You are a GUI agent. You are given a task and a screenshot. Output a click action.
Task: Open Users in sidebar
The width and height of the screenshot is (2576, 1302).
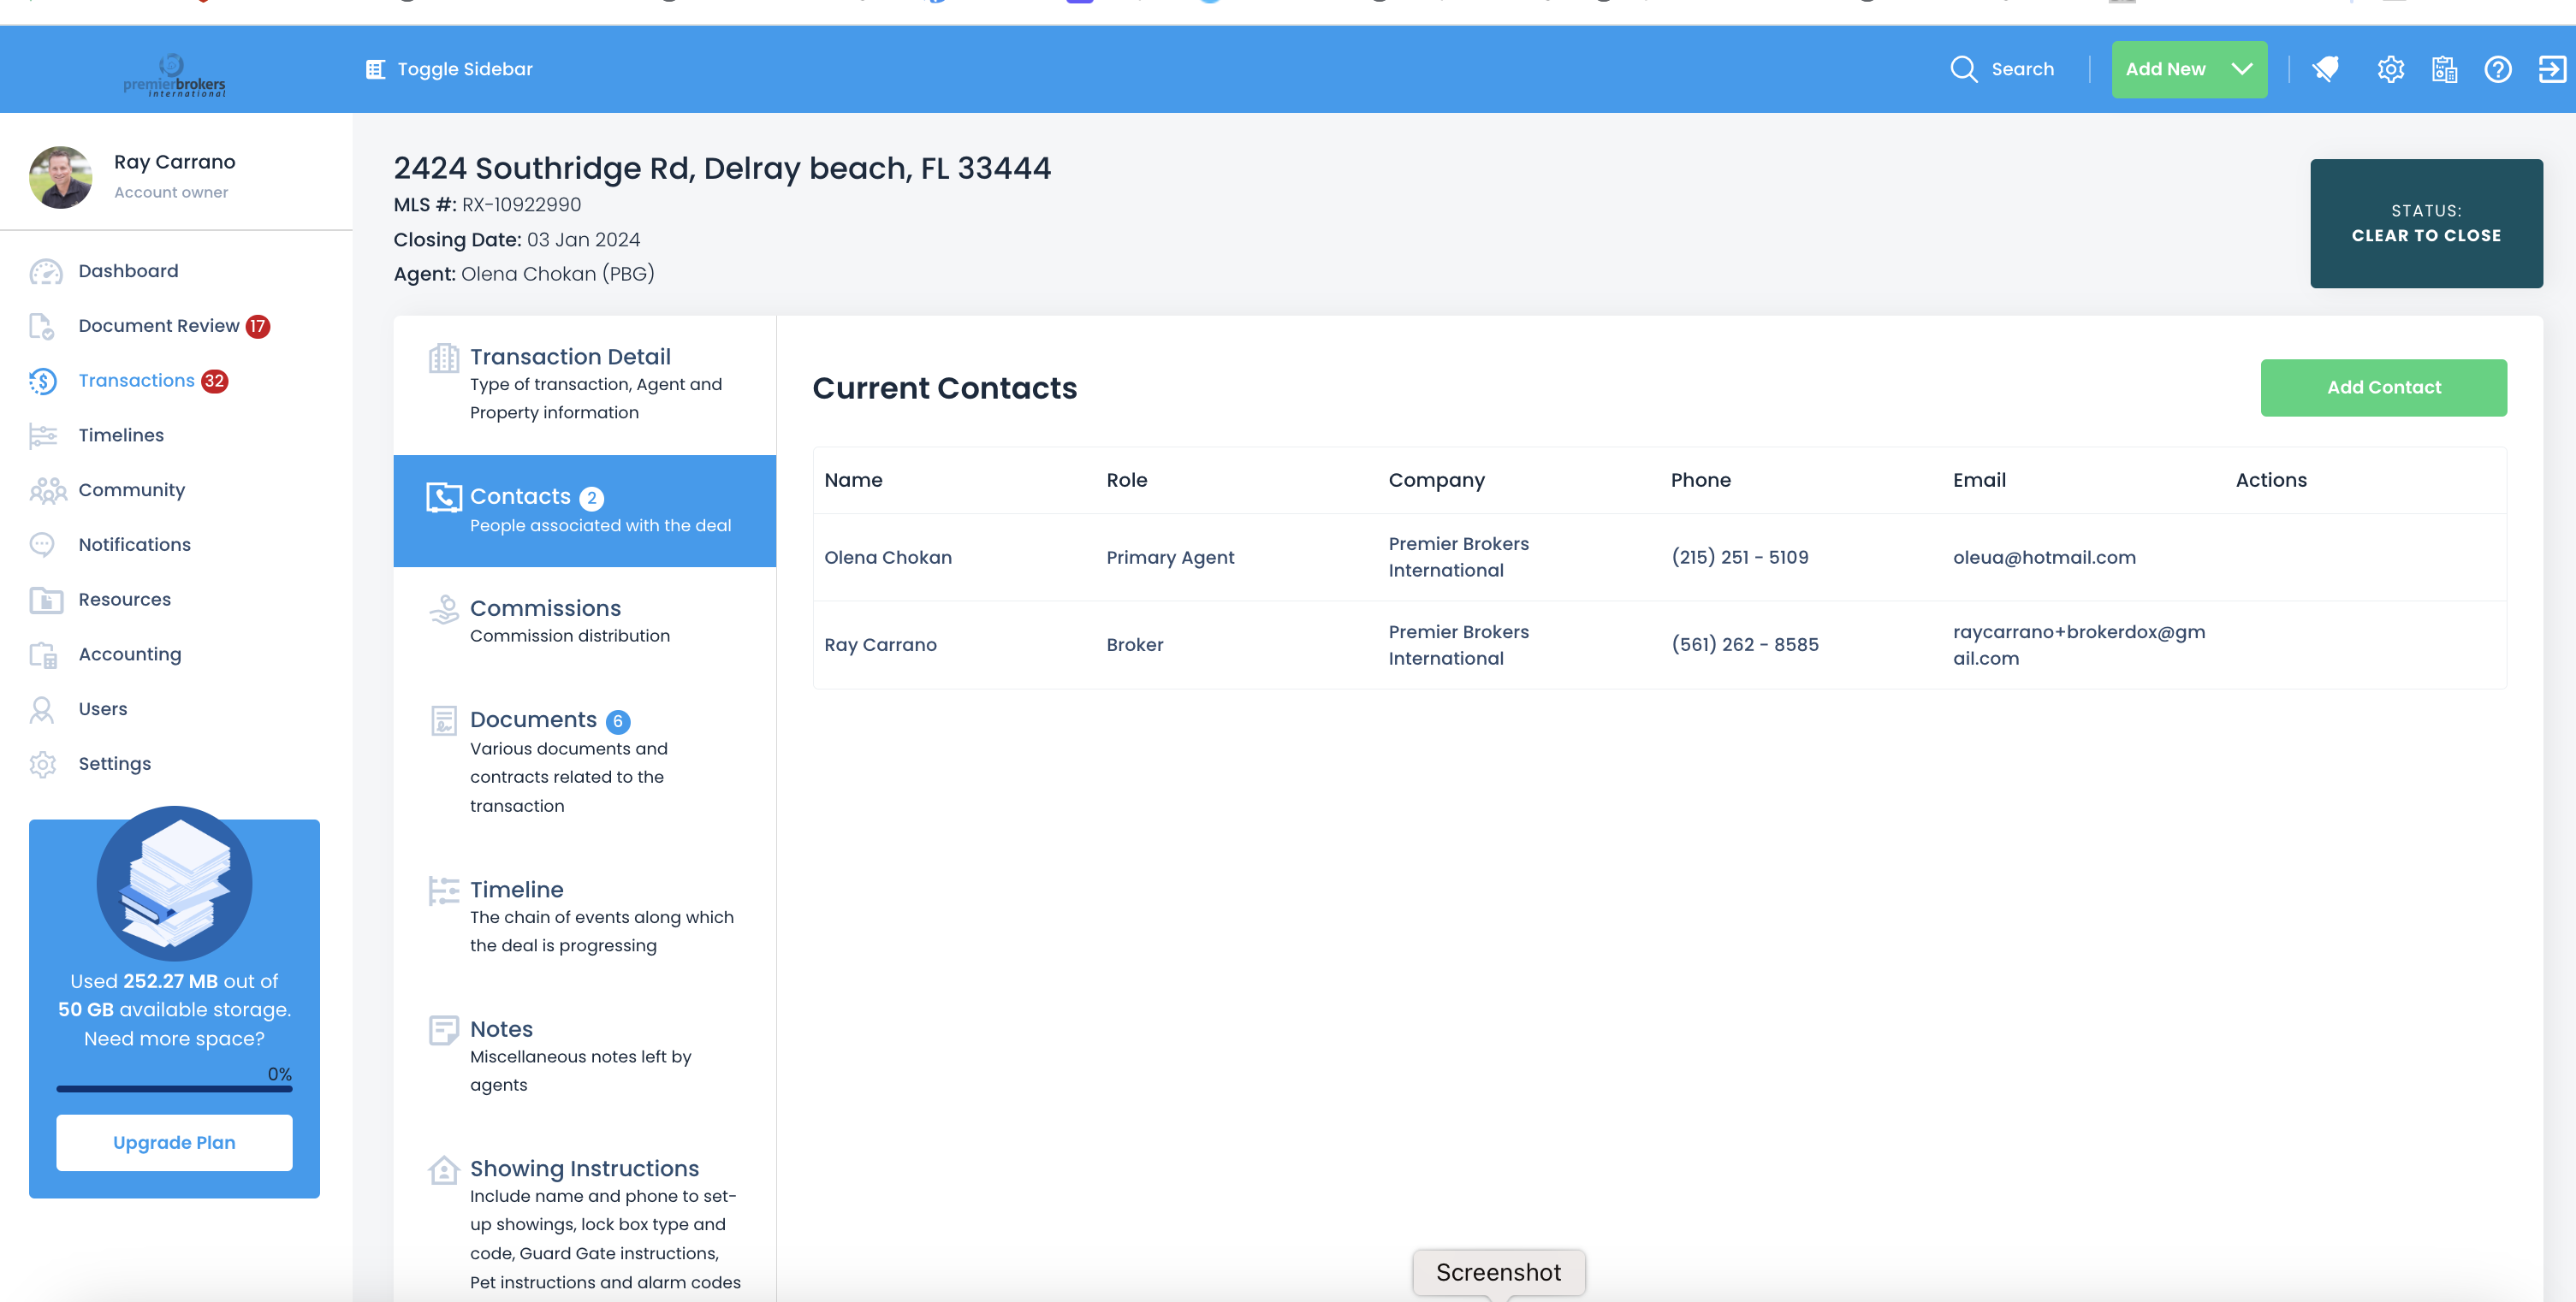(103, 709)
